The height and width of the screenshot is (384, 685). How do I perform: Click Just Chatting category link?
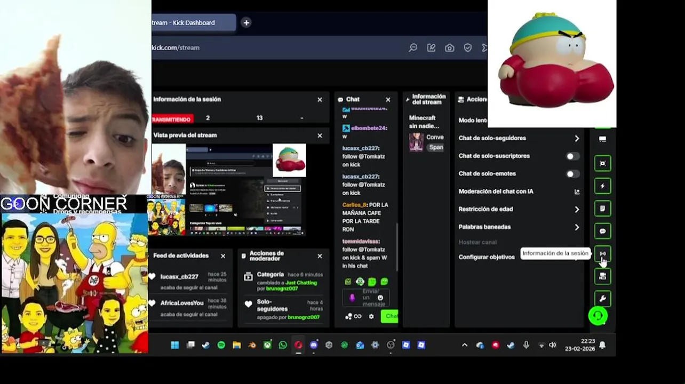click(301, 283)
